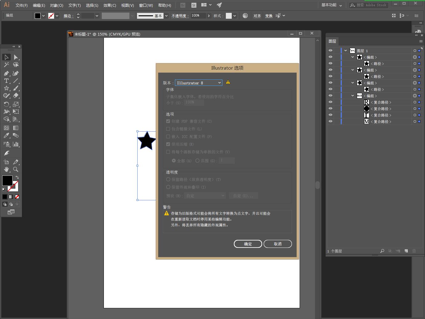Open the 预设 自定 dropdown
The image size is (425, 319).
(x=205, y=196)
